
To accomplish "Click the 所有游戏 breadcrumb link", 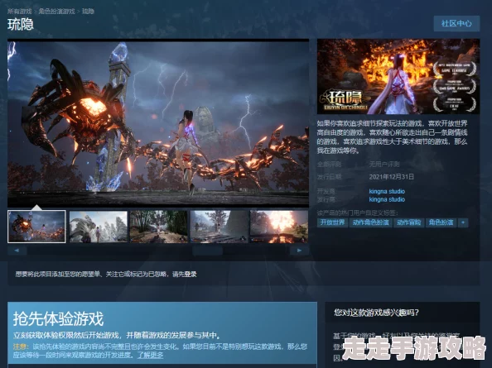I will pos(19,12).
